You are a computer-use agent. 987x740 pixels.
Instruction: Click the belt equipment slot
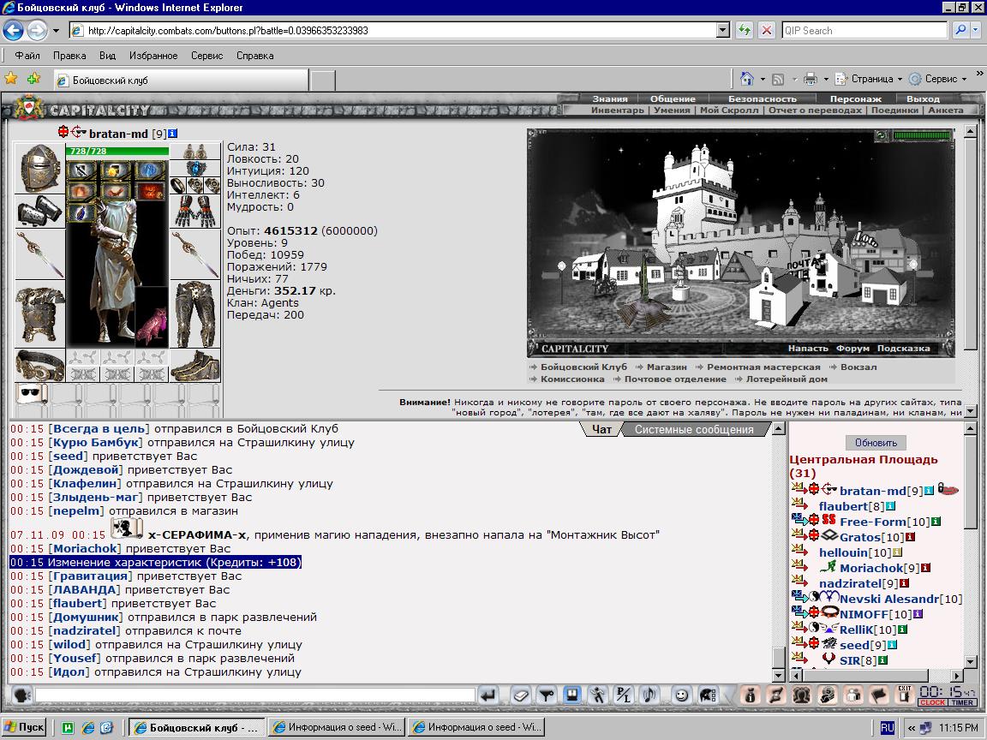[39, 366]
